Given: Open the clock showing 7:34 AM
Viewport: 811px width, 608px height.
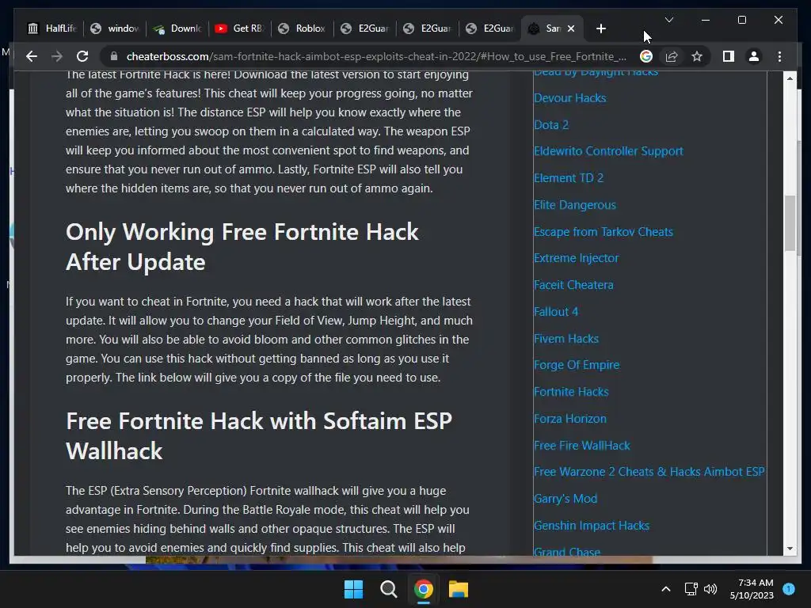Looking at the screenshot, I should click(752, 589).
